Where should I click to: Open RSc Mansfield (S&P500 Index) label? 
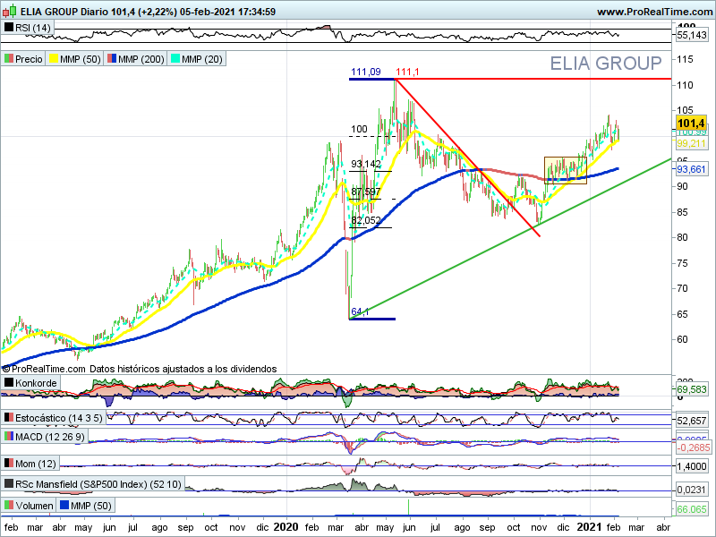(98, 484)
